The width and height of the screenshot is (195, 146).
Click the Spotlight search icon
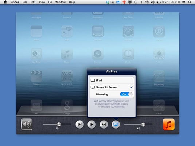pos(190,2)
